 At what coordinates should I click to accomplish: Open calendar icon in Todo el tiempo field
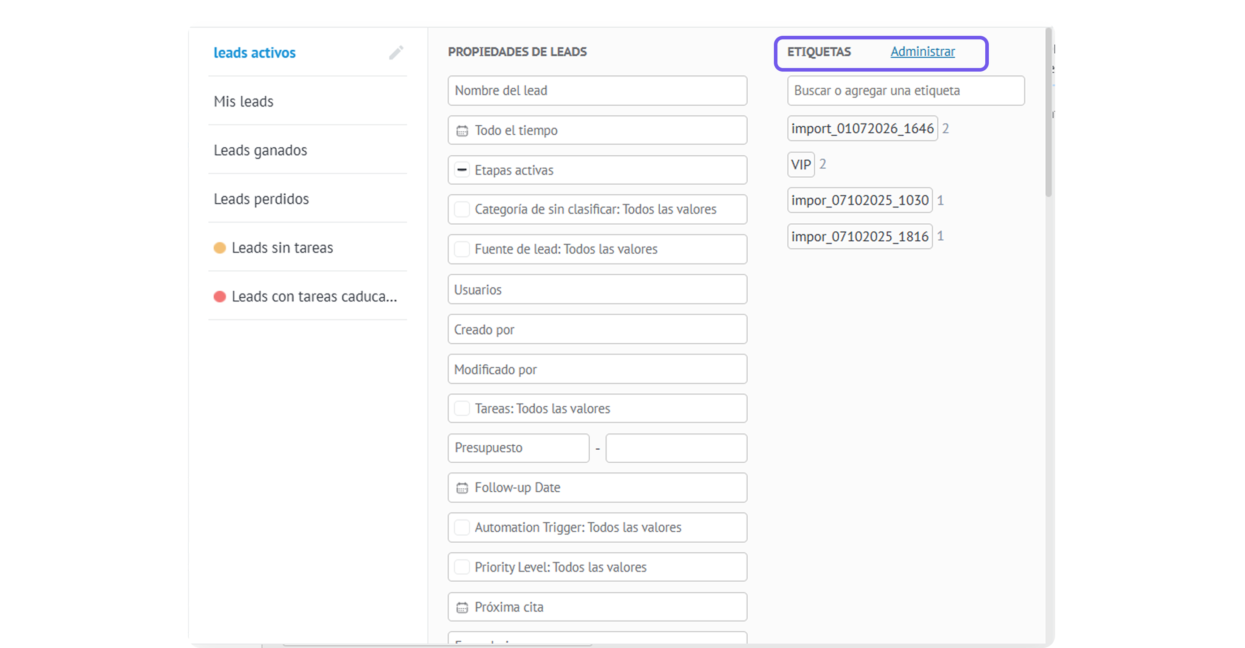(462, 130)
